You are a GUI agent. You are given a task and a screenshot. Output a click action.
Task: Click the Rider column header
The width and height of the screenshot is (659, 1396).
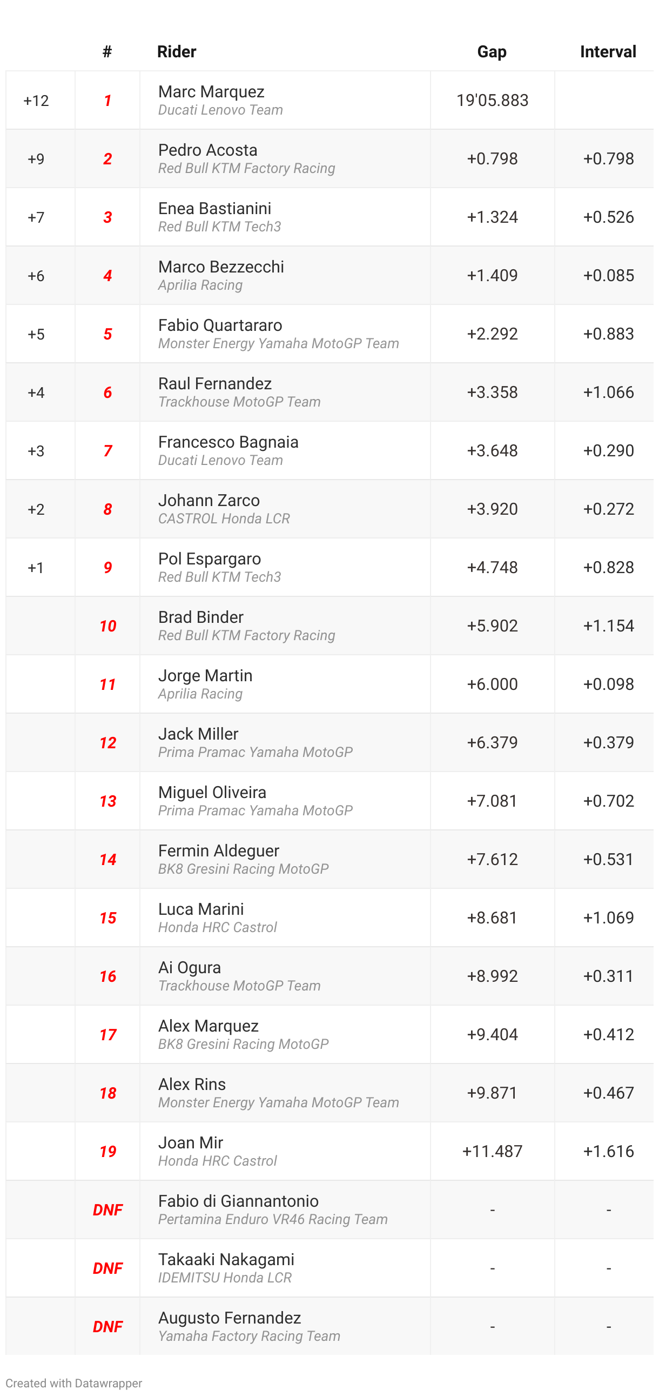pyautogui.click(x=177, y=51)
